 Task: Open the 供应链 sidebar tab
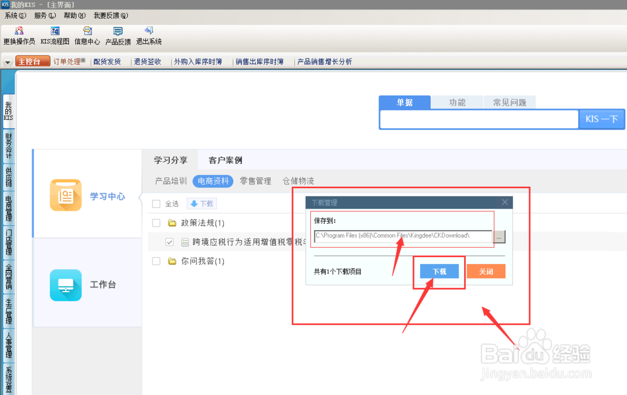[x=8, y=178]
